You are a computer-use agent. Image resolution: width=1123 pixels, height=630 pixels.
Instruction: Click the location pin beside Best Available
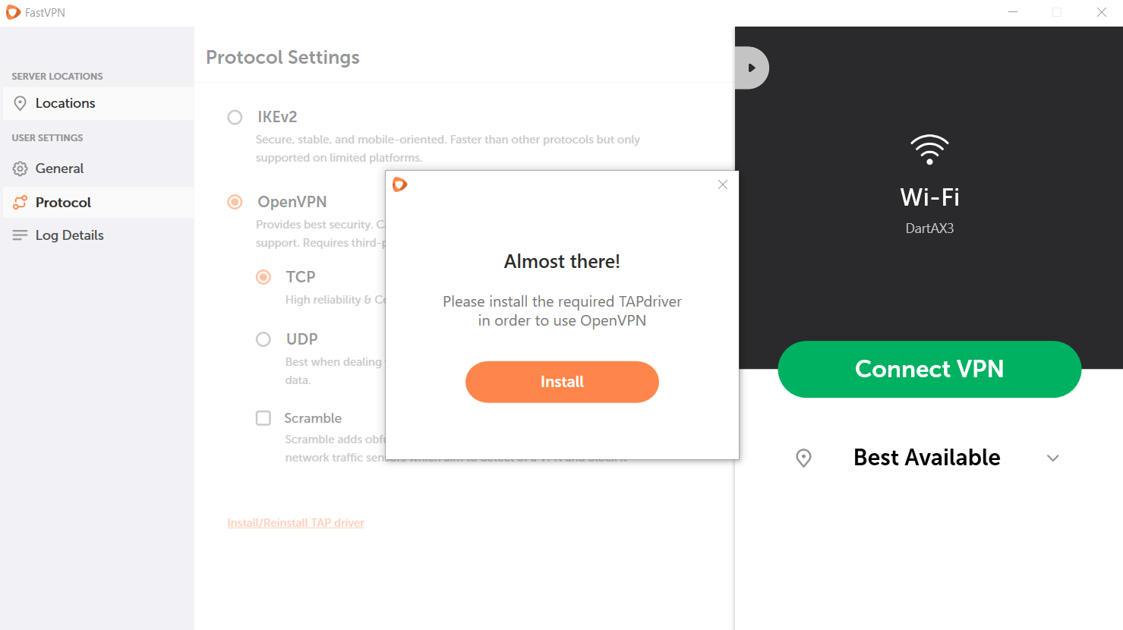pos(803,458)
